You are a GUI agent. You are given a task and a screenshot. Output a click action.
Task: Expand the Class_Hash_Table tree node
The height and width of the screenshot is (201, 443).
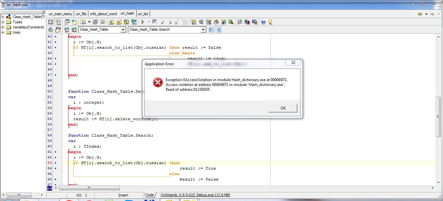click(3, 17)
